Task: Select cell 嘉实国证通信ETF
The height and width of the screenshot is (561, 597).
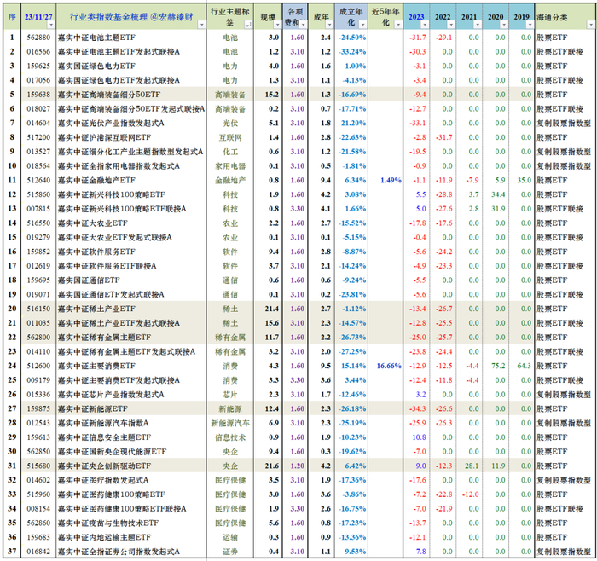Action: coord(89,280)
